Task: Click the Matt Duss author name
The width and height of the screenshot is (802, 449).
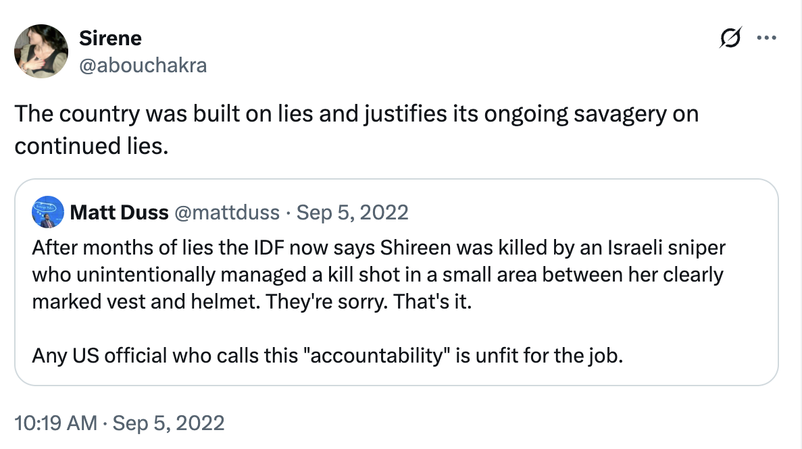Action: 119,213
